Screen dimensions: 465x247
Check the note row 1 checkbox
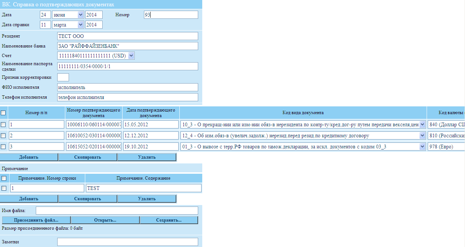coord(4,188)
